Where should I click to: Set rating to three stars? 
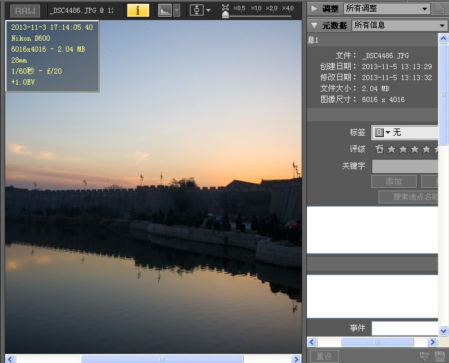pos(415,149)
